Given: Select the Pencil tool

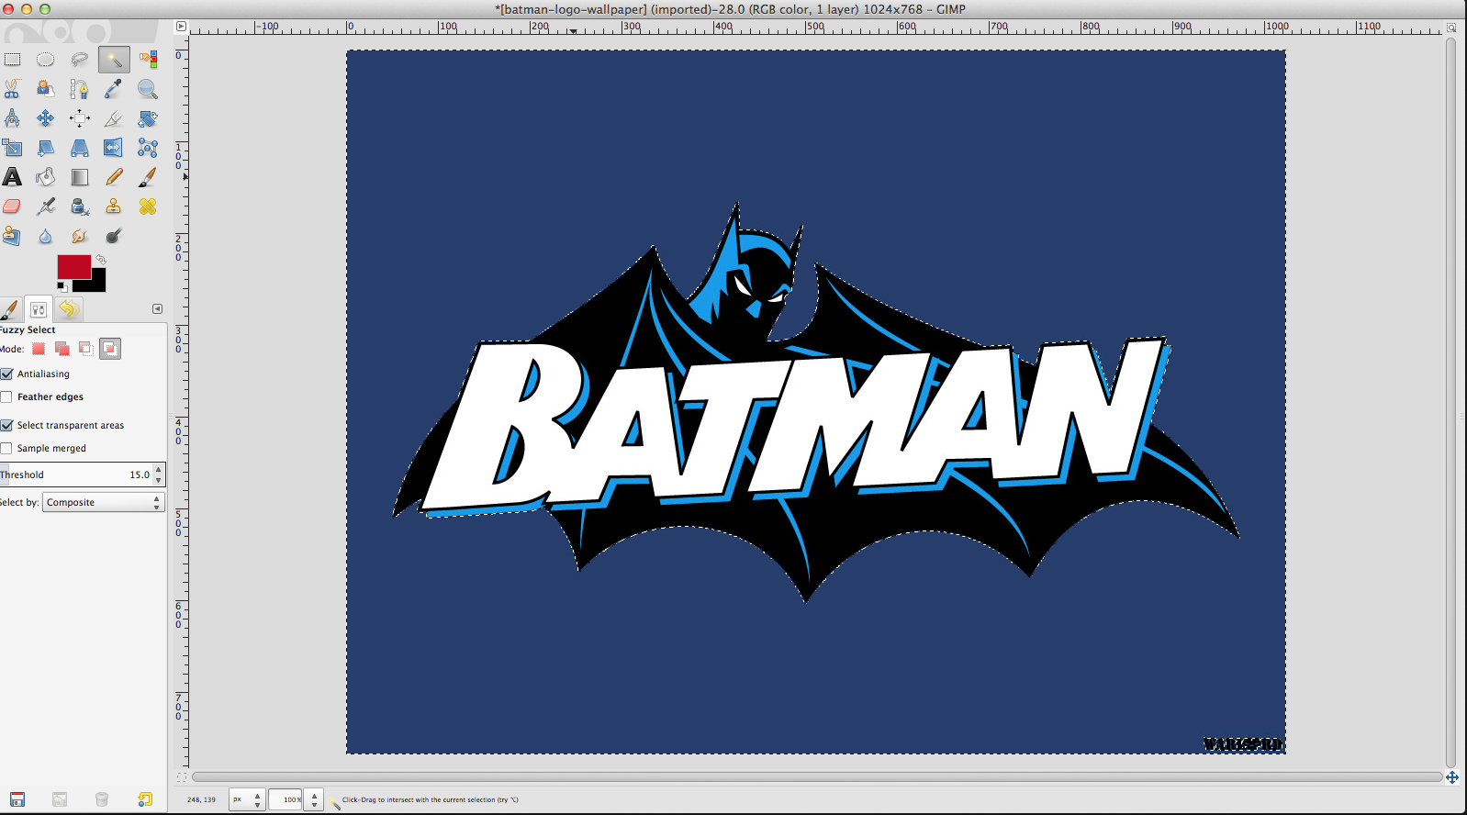Looking at the screenshot, I should point(114,177).
